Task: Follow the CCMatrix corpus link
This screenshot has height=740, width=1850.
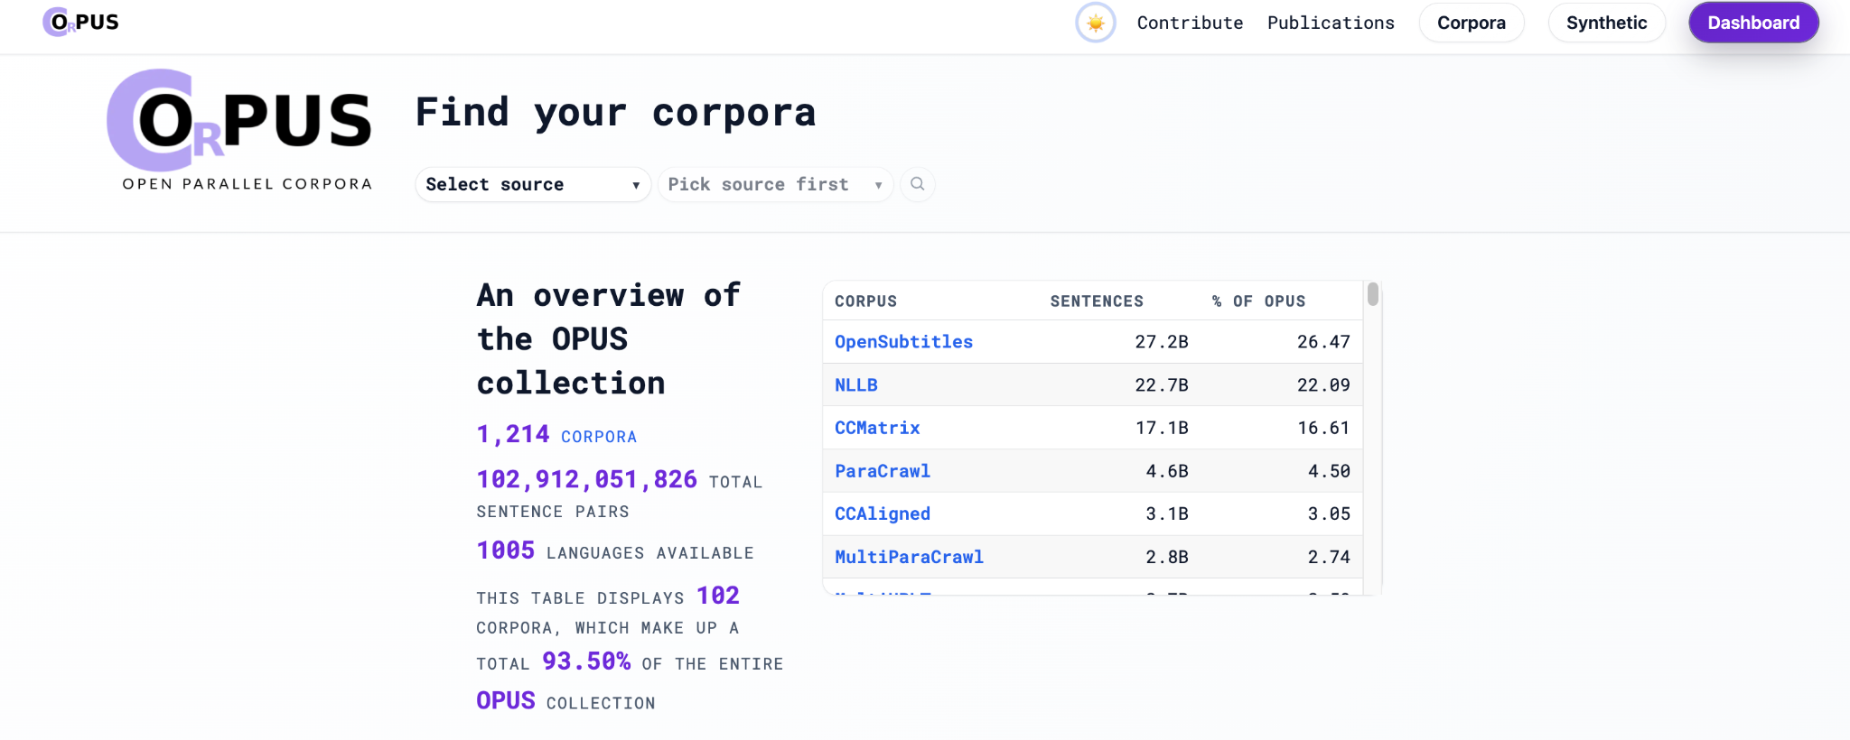Action: click(x=877, y=428)
